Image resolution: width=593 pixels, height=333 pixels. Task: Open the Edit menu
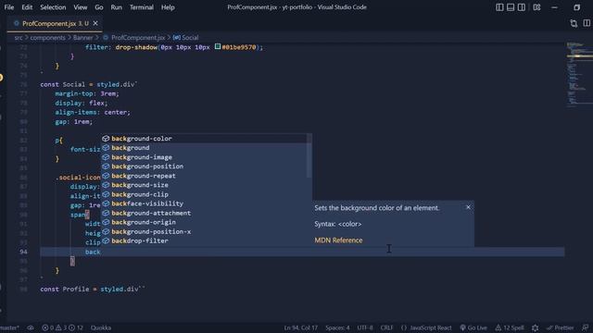tap(27, 7)
